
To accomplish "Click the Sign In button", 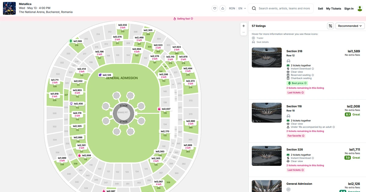I will [x=349, y=9].
